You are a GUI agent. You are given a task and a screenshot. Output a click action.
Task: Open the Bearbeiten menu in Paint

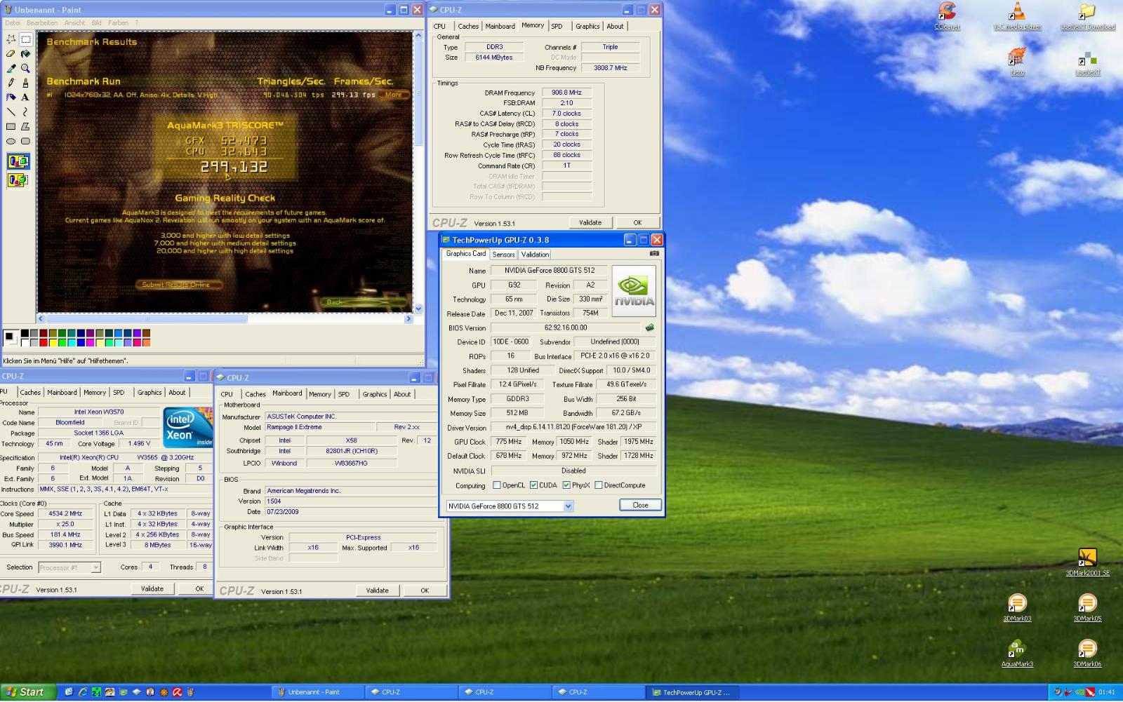42,22
